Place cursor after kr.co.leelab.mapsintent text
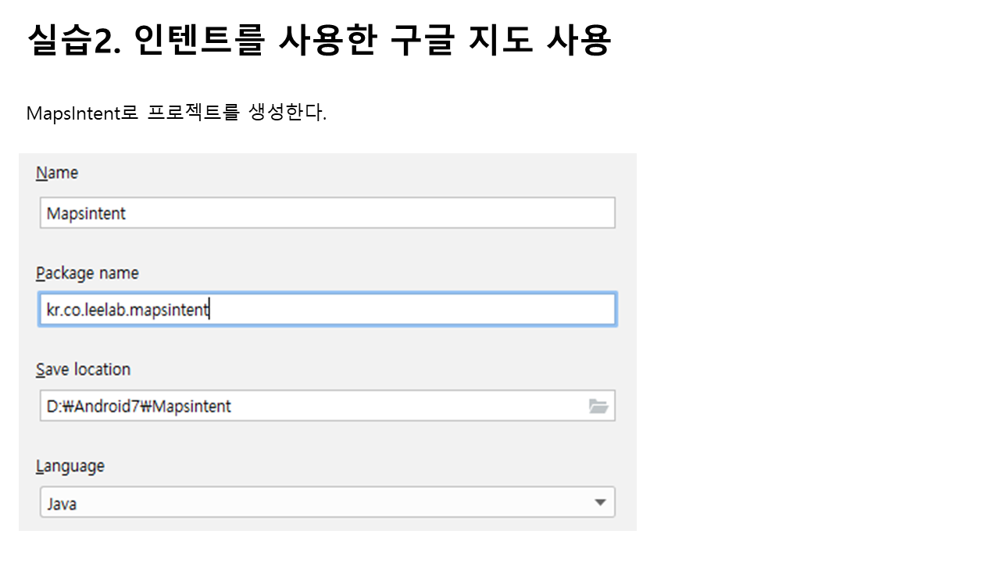Viewport: 1000px width, 563px height. point(210,310)
